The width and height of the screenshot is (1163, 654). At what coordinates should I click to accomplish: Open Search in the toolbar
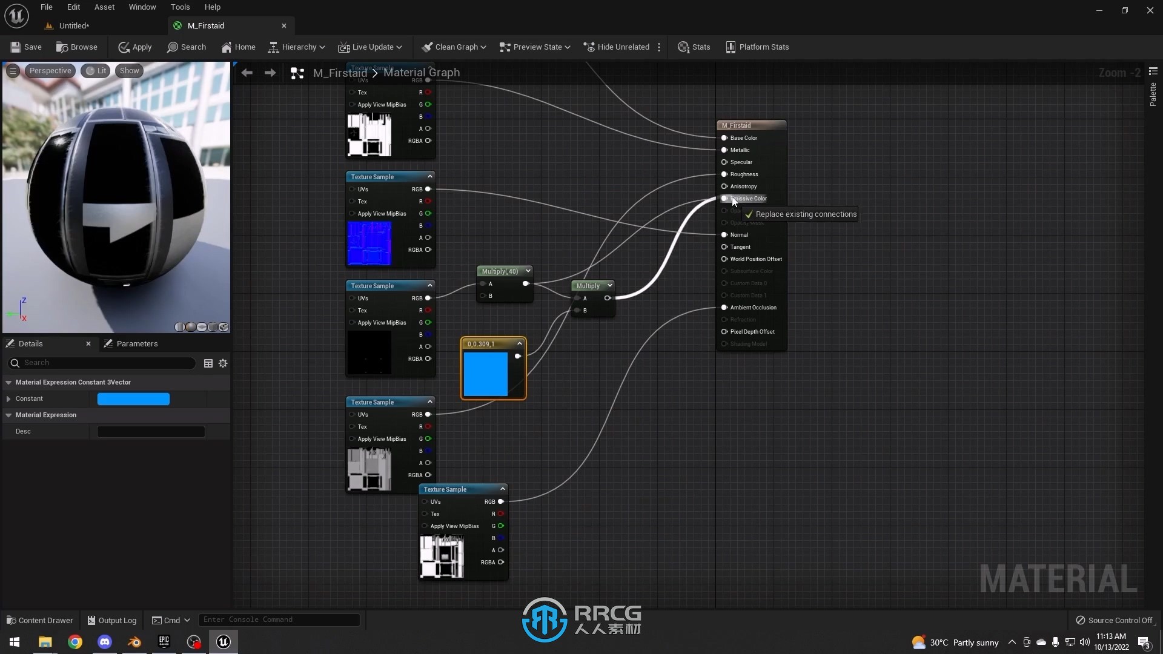(x=187, y=47)
